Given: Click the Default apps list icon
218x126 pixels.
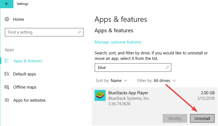Looking at the screenshot, I should (x=7, y=74).
